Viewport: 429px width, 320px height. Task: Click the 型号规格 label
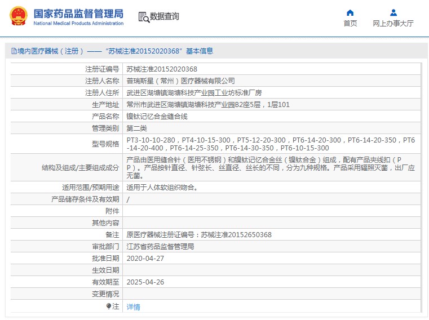pos(105,144)
